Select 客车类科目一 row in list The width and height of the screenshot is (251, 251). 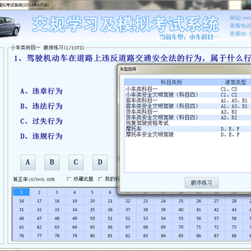click(x=188, y=100)
